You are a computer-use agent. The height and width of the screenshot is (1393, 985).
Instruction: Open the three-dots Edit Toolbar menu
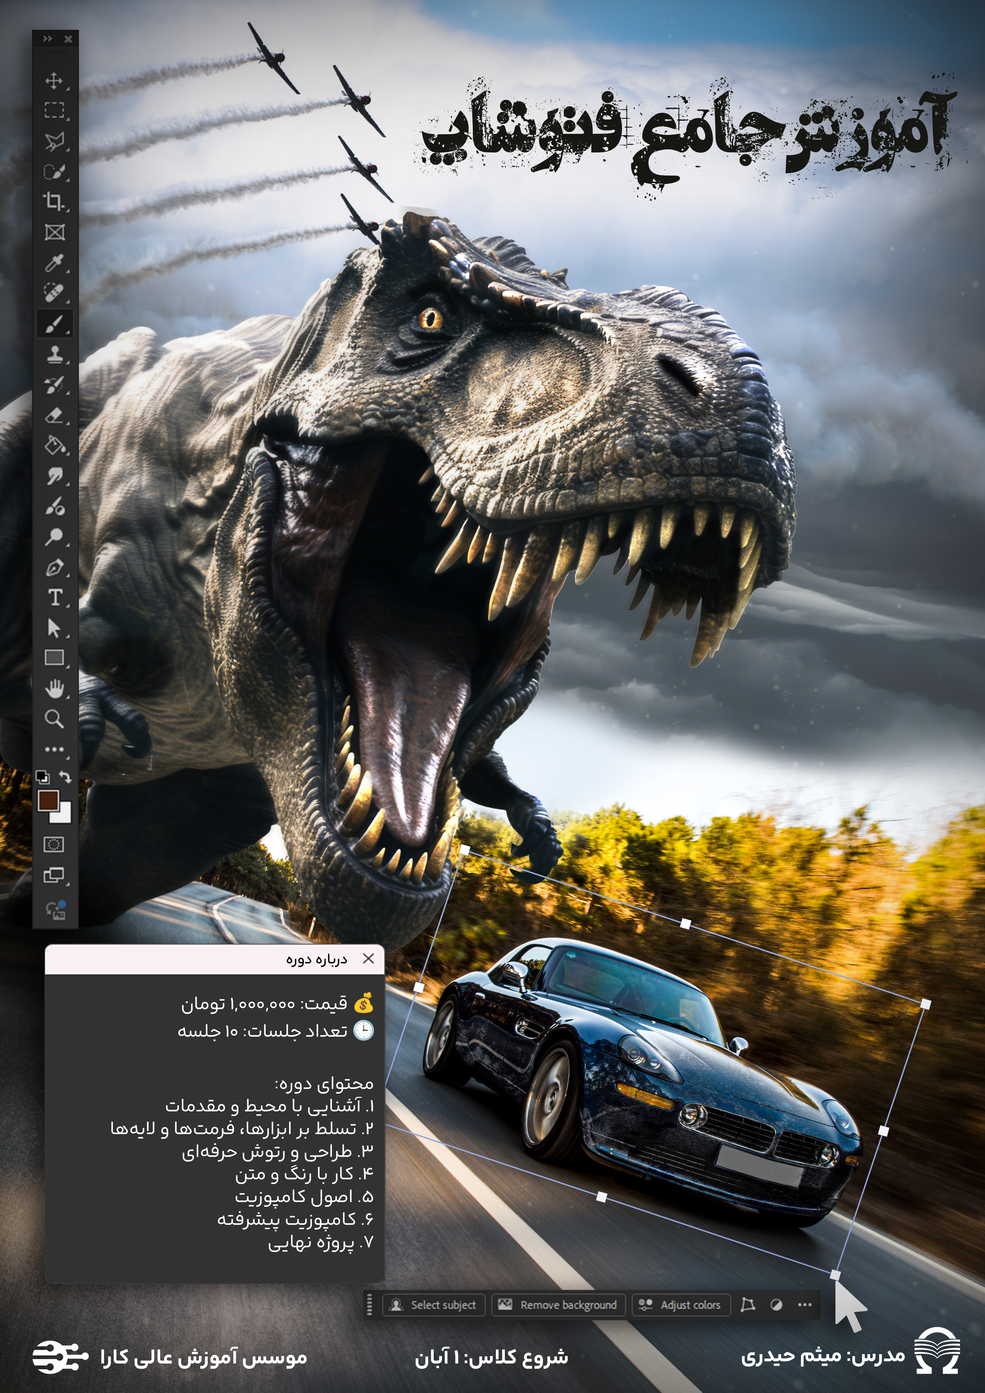[x=54, y=749]
